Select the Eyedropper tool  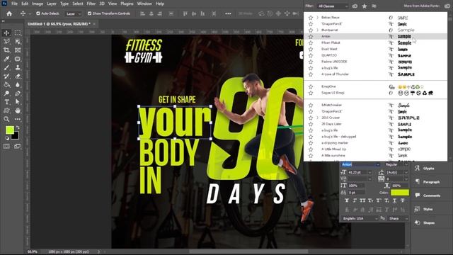coord(6,59)
